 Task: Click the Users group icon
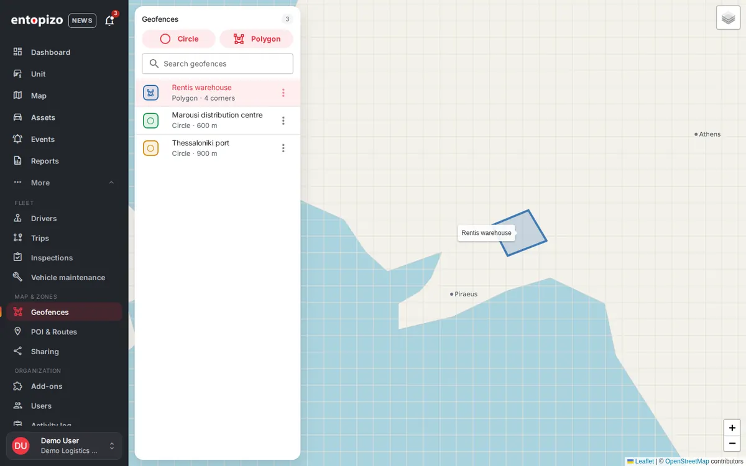pyautogui.click(x=17, y=406)
